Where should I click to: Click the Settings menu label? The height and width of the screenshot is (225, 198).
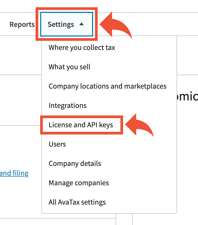(61, 24)
